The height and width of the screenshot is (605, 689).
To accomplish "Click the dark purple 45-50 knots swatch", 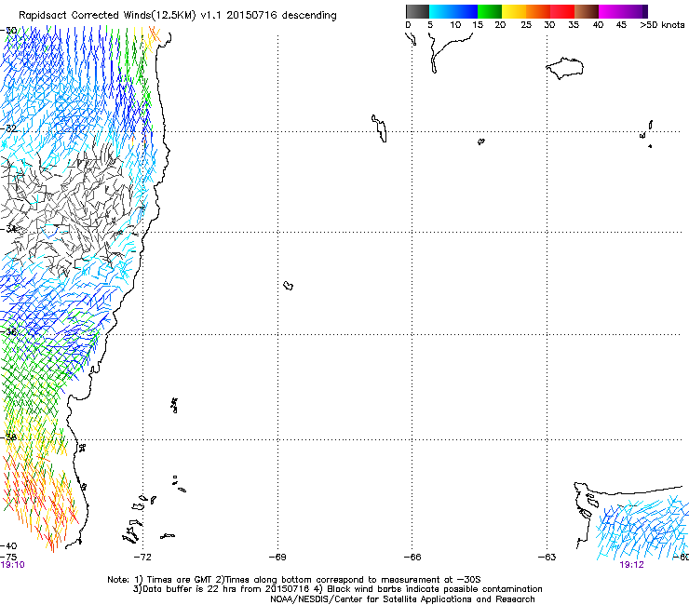I will [635, 11].
